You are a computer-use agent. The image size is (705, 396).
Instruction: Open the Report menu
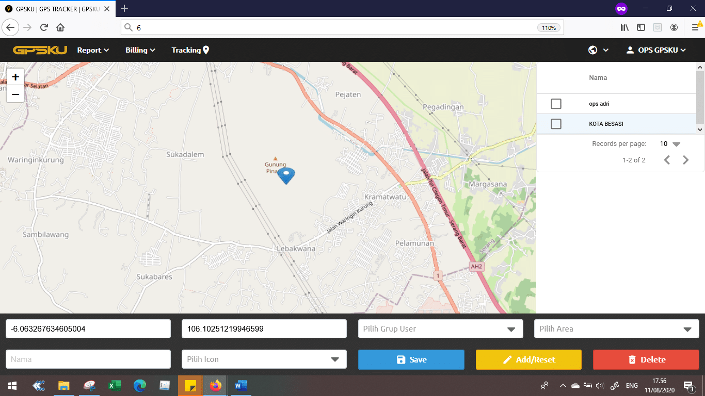(93, 50)
